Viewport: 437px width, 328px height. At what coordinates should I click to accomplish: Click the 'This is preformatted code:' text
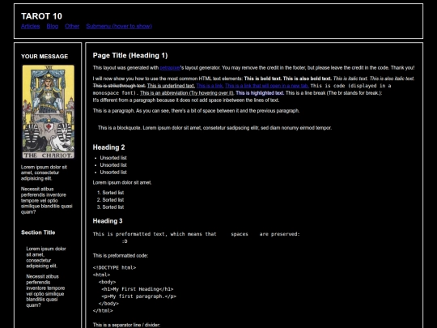121,256
